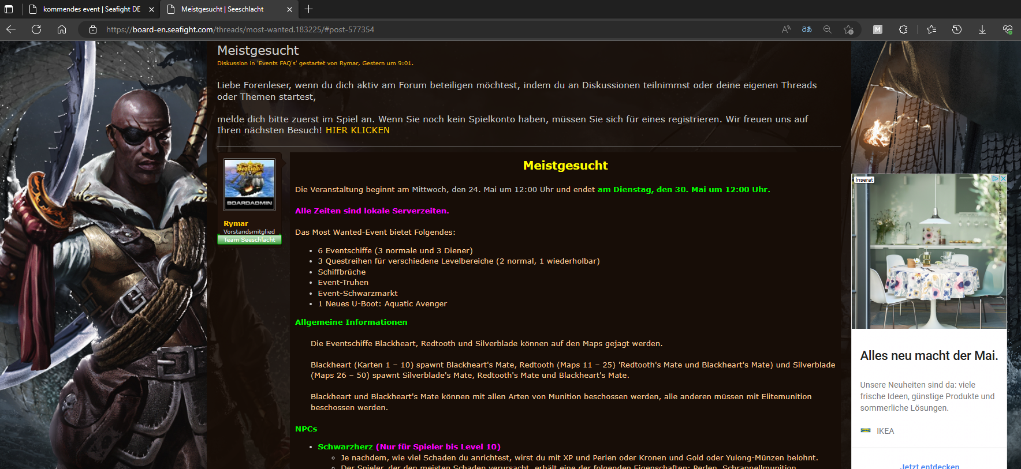This screenshot has height=469, width=1021.
Task: Close the IKEA advertisement
Action: 1003,179
